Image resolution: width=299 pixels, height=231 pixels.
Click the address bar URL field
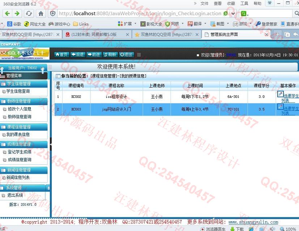click(140, 13)
